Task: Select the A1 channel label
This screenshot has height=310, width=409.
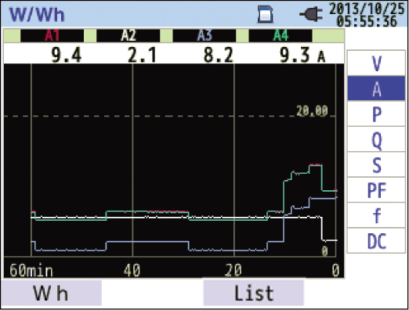Action: 52,35
